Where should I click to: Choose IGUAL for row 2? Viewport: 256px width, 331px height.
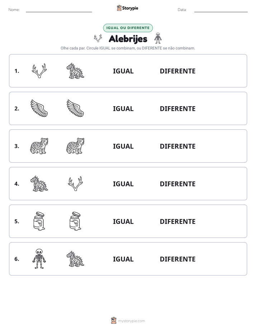[123, 109]
